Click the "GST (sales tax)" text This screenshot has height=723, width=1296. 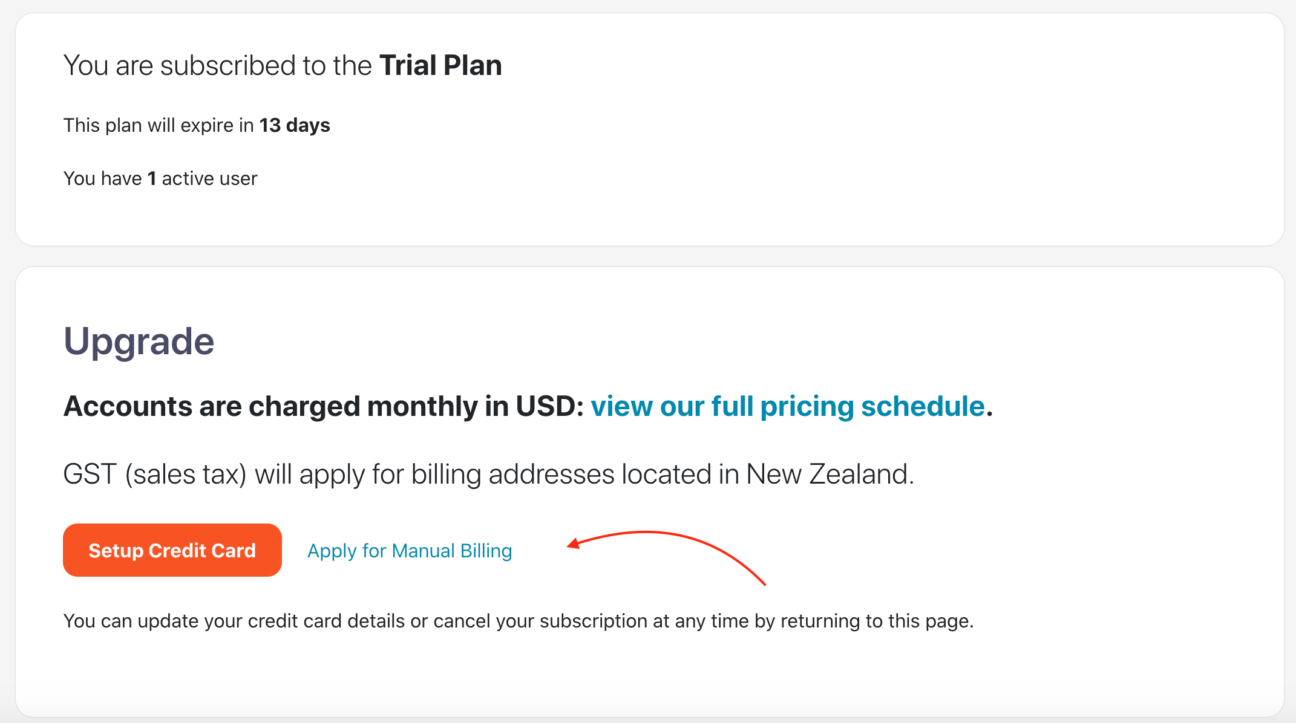tap(155, 474)
